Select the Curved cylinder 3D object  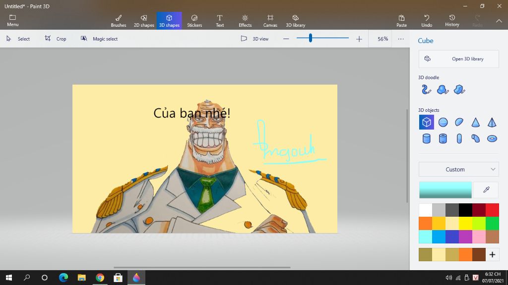click(x=476, y=139)
